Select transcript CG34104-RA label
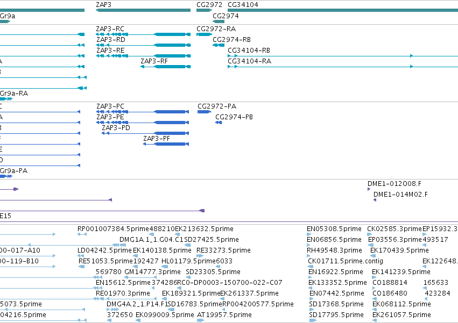This screenshot has width=458, height=323. coord(249,61)
